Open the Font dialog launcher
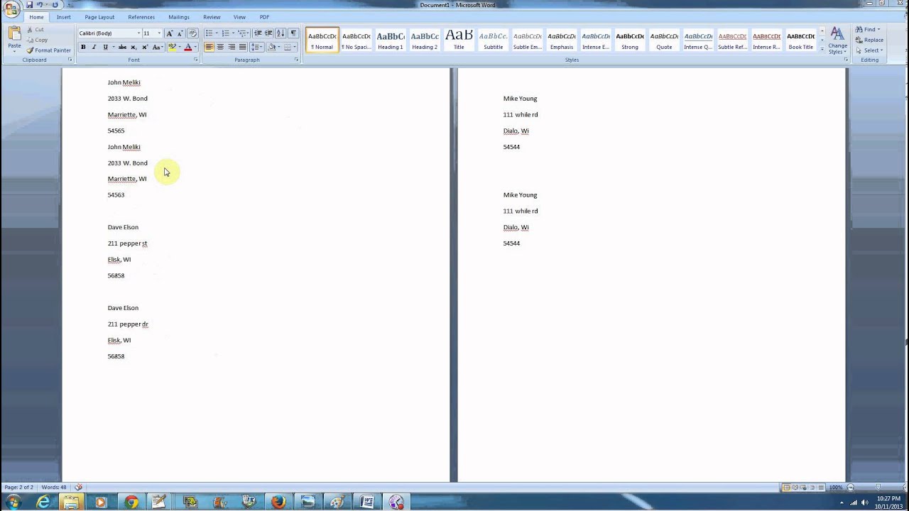The height and width of the screenshot is (511, 909). coord(196,60)
